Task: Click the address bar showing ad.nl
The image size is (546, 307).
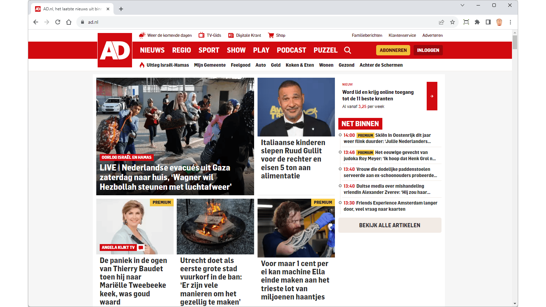Action: click(258, 22)
